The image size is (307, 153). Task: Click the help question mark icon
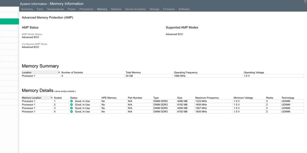point(305,2)
